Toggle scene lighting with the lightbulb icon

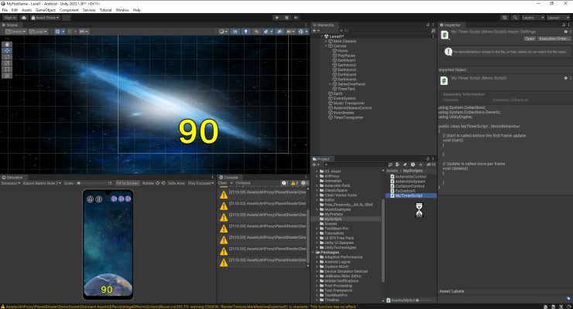pyautogui.click(x=245, y=32)
